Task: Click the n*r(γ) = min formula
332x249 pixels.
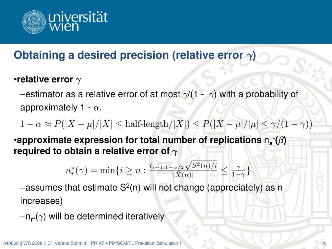Action: (x=158, y=170)
